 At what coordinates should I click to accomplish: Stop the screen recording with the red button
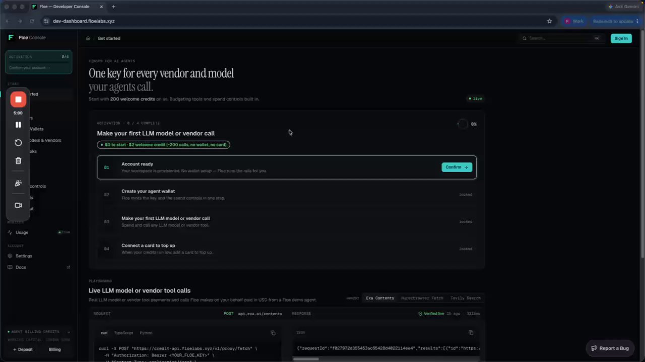(x=18, y=99)
